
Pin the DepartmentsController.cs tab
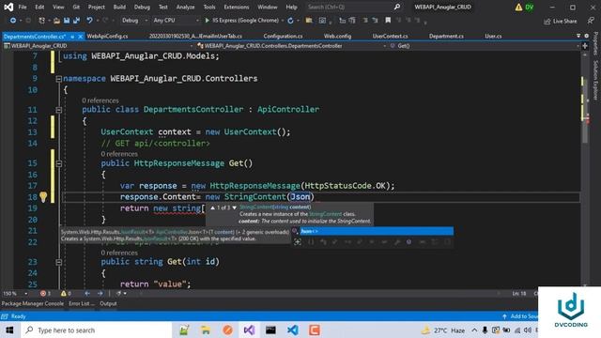pyautogui.click(x=72, y=37)
